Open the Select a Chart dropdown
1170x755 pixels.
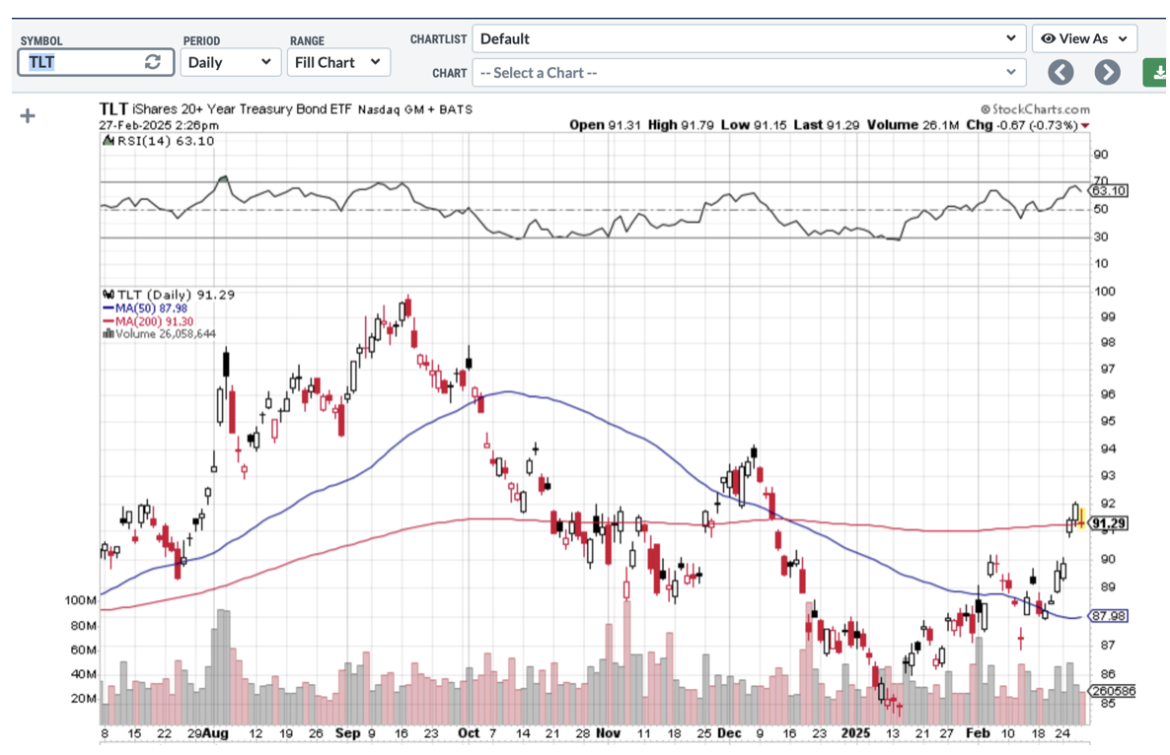tap(748, 72)
